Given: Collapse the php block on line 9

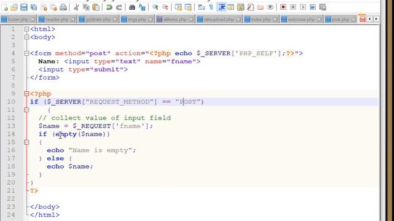Looking at the screenshot, I should (26, 94).
